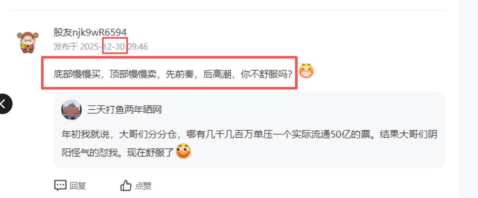
Task: Click the gray sidebar on the right edge
Action: (x=468, y=99)
